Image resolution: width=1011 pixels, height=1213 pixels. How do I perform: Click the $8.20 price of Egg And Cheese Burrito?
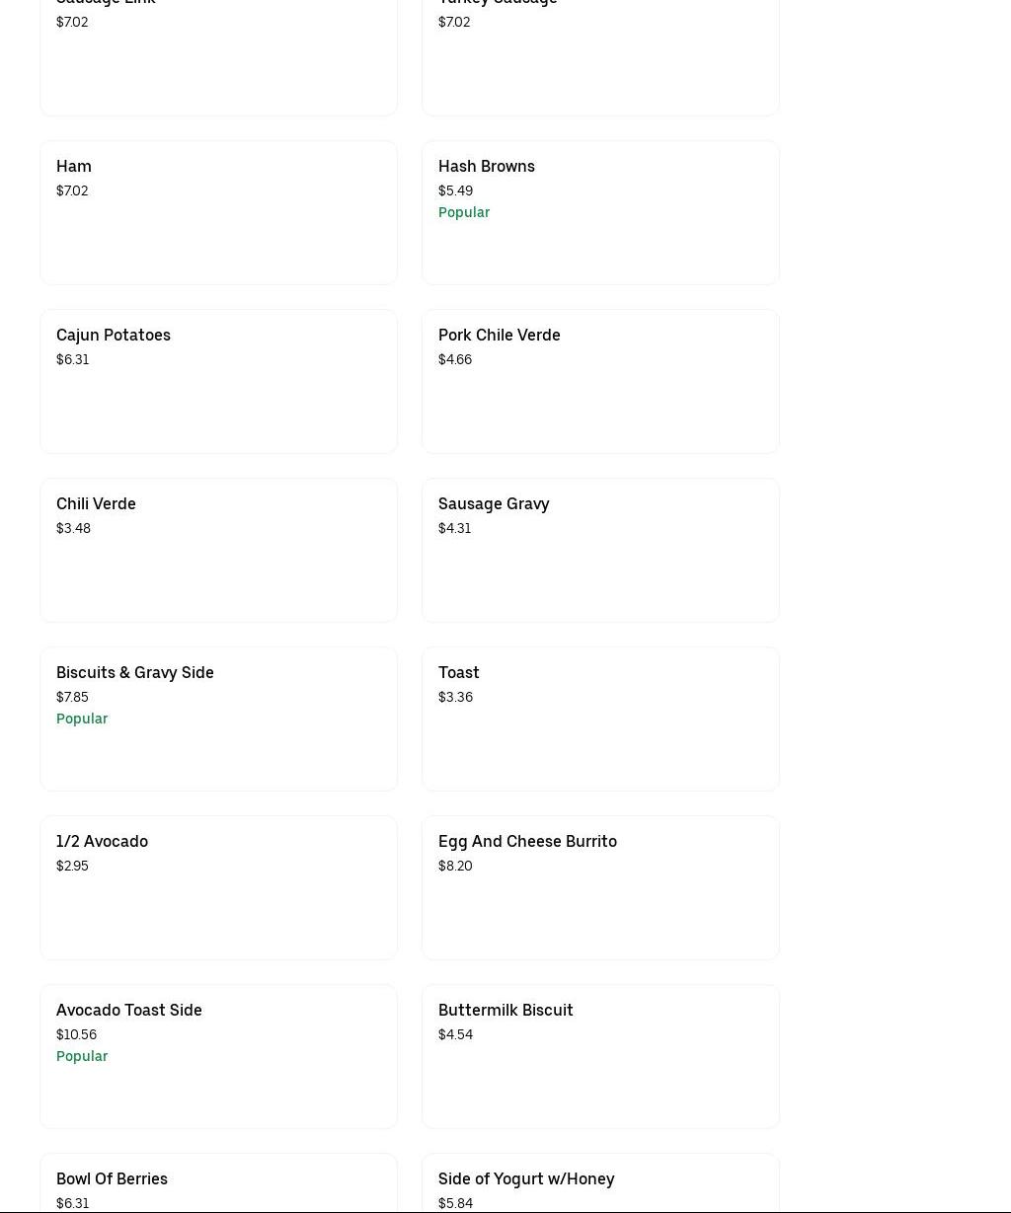click(x=455, y=866)
